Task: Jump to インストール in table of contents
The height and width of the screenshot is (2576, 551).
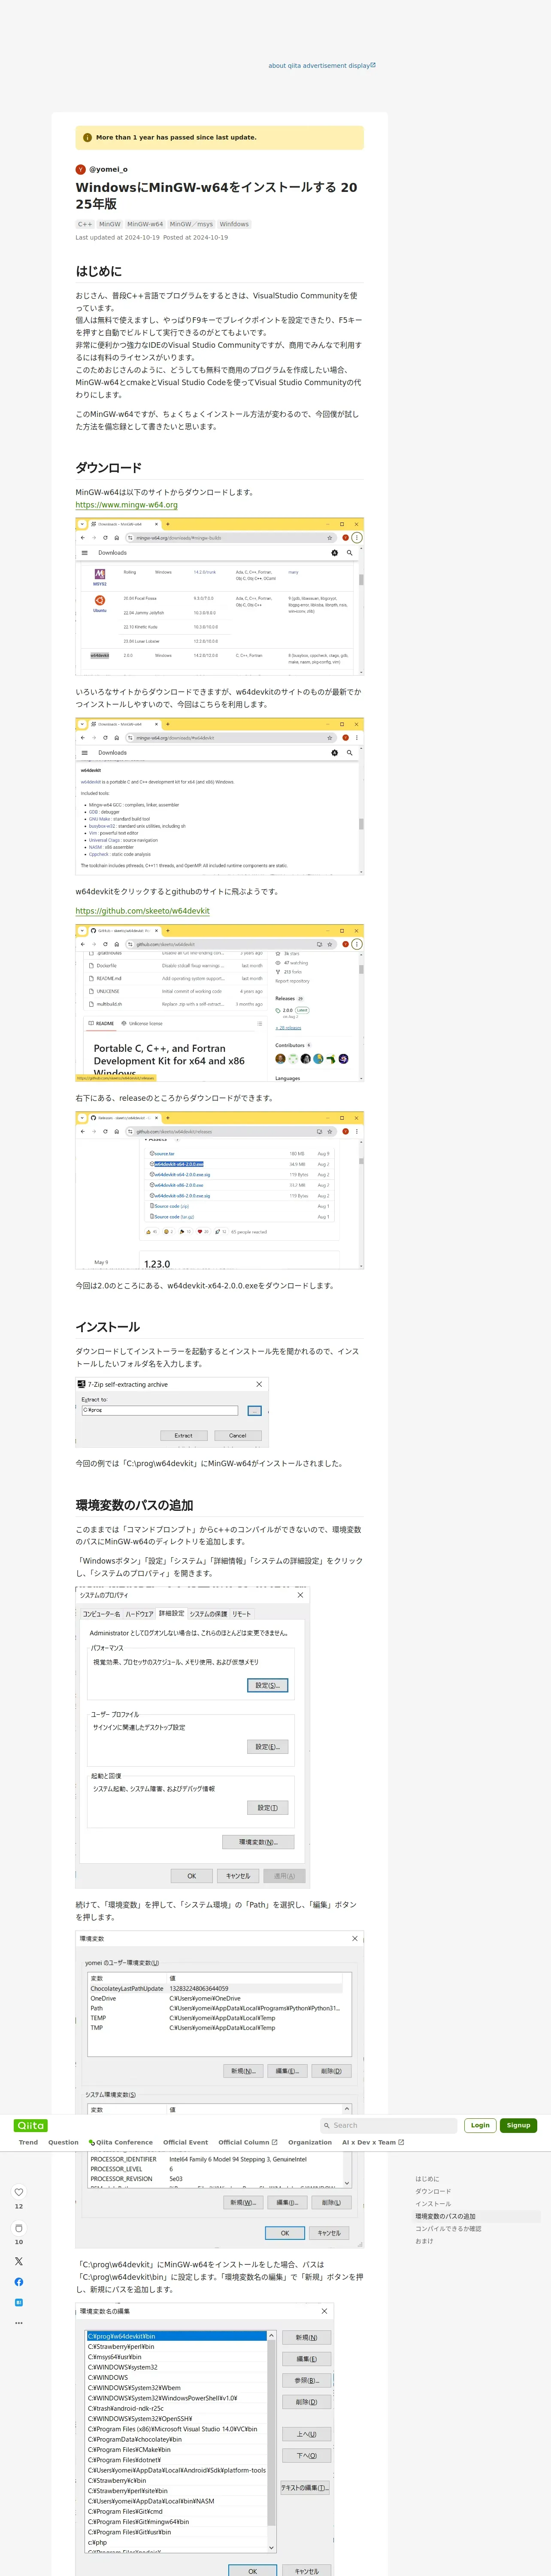Action: tap(433, 2204)
